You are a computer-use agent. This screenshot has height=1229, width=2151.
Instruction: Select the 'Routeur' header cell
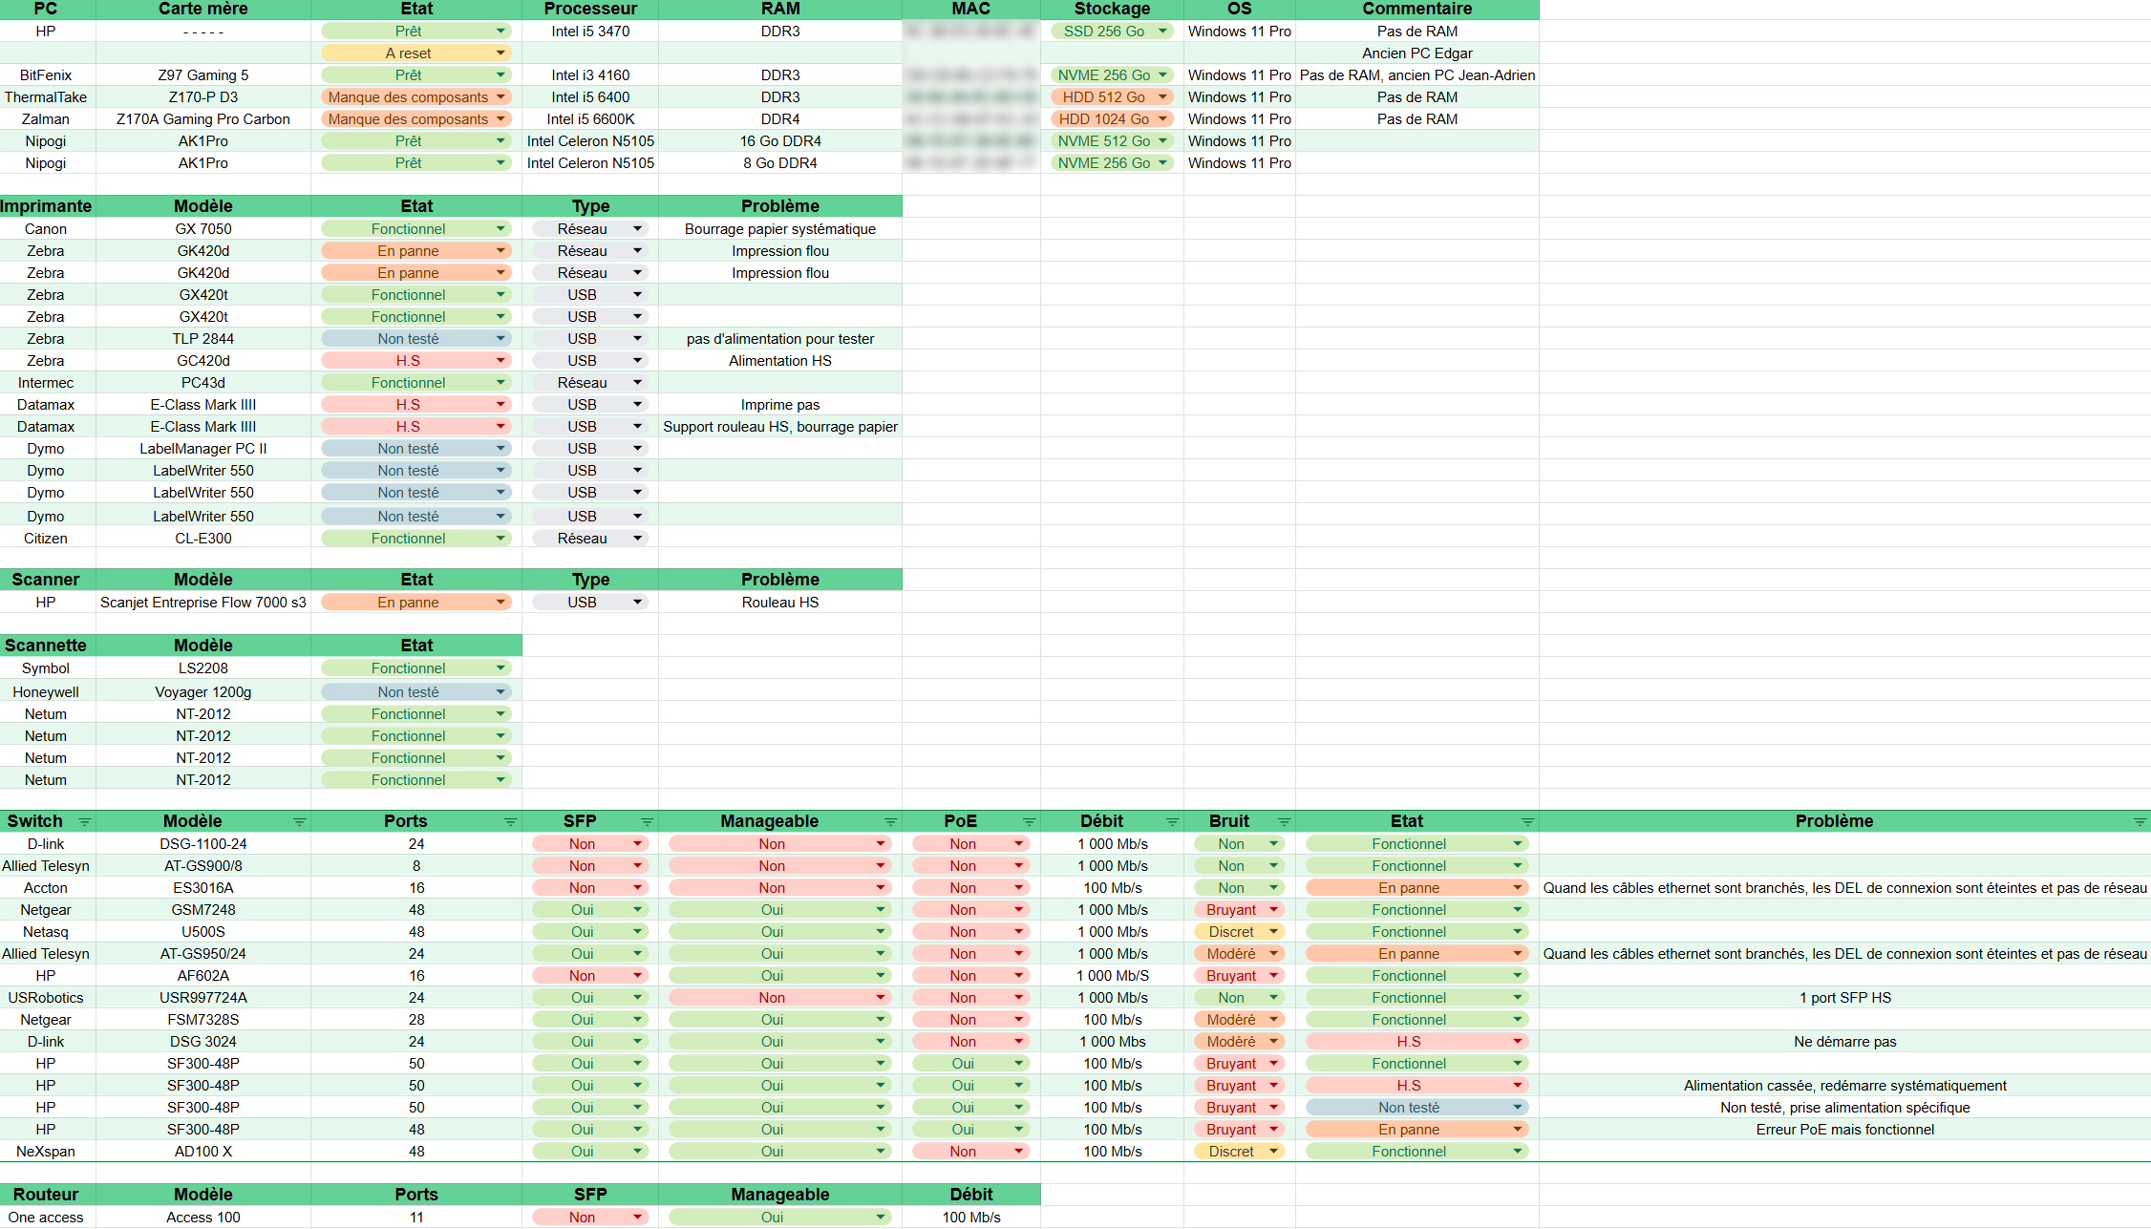point(46,1195)
